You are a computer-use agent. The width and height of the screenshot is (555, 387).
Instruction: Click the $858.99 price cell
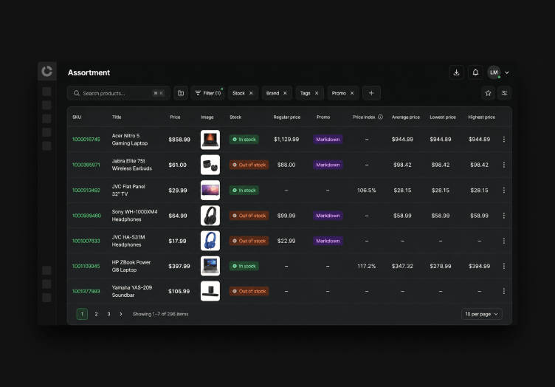pyautogui.click(x=179, y=140)
